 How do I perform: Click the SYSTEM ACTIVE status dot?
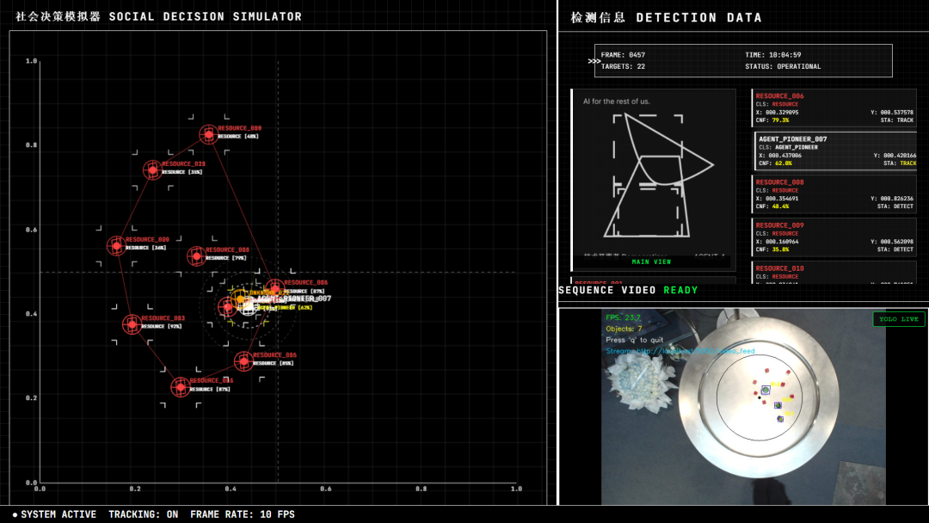tap(15, 514)
